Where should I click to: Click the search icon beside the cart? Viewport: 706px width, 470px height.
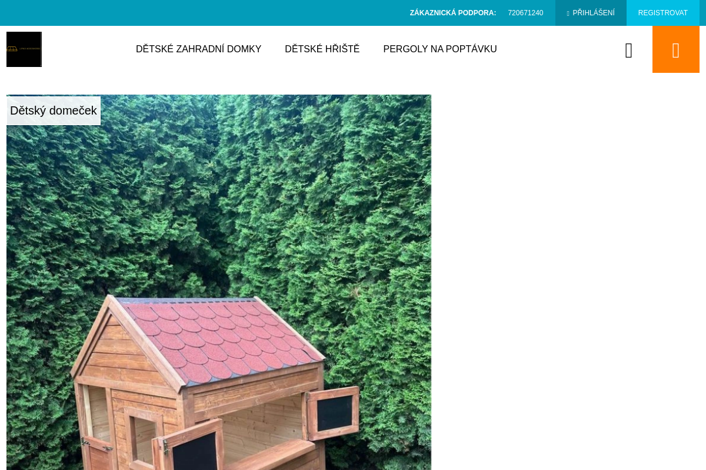(x=629, y=51)
